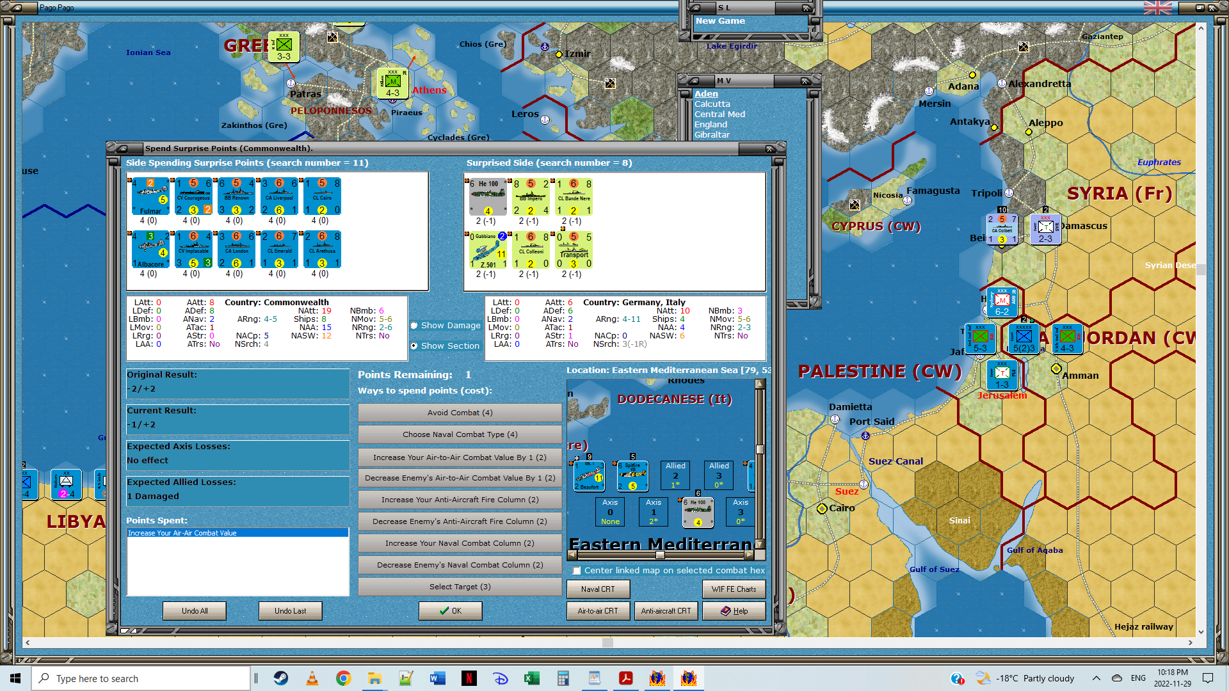Select Gibraltar in the M V list
This screenshot has height=691, width=1229.
[x=712, y=135]
